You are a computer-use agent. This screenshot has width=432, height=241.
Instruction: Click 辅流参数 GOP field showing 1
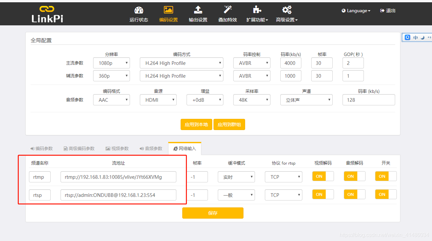coord(353,76)
